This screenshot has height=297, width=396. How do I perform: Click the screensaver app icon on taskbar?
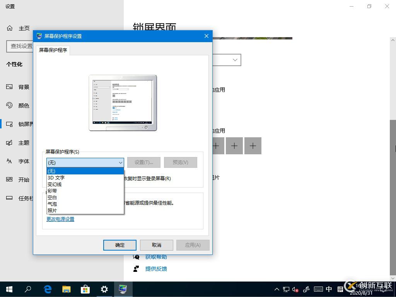[123, 289]
